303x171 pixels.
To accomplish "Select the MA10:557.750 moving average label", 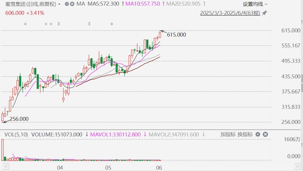I will pos(143,4).
